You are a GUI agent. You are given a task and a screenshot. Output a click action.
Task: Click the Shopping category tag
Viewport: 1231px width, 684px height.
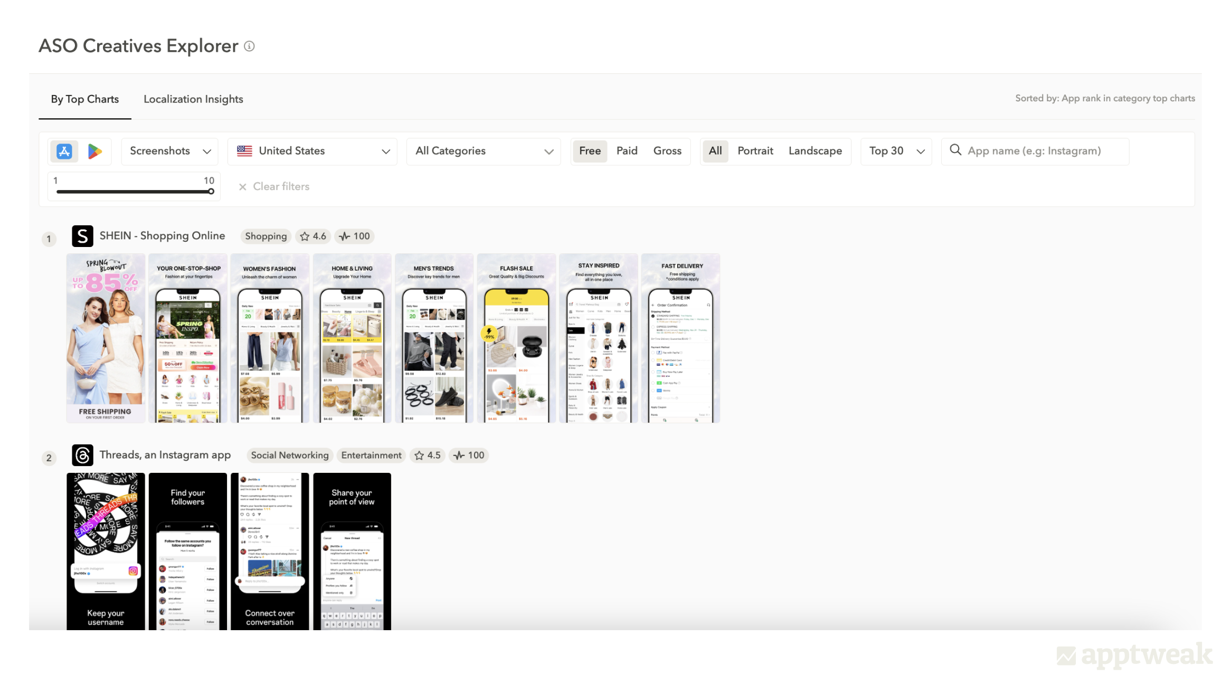pos(266,236)
